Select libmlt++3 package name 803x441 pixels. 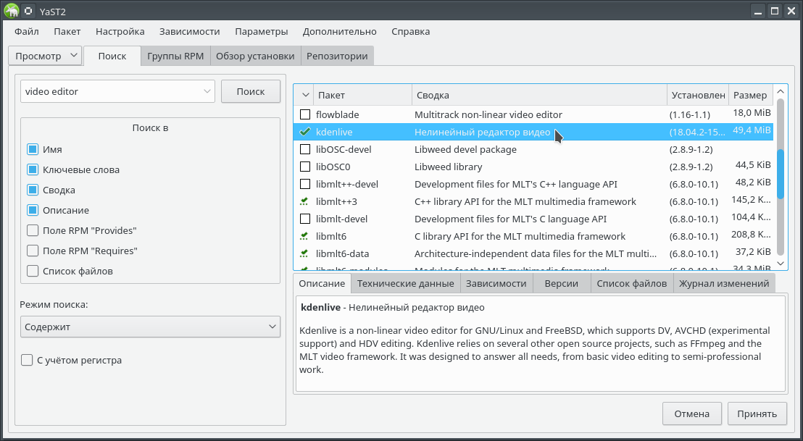point(336,201)
